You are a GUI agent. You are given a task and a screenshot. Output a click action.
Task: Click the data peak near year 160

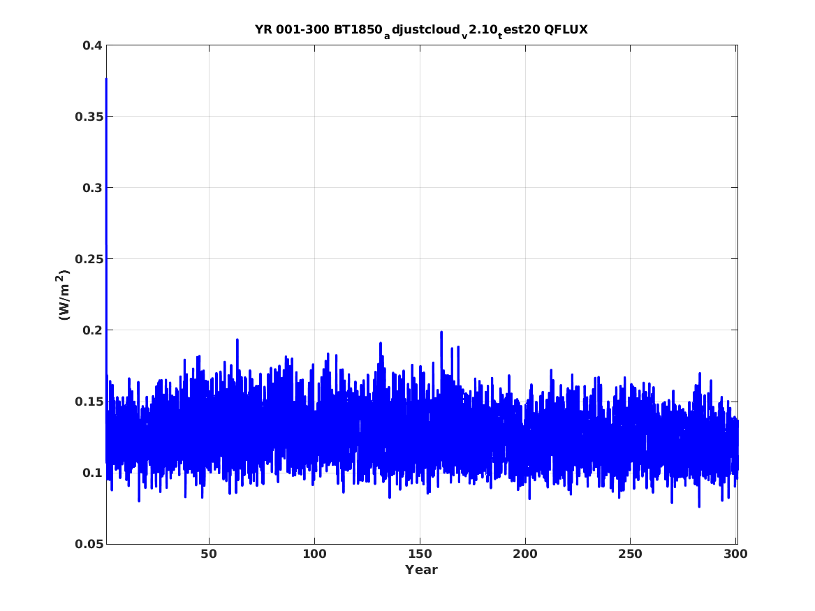[441, 332]
